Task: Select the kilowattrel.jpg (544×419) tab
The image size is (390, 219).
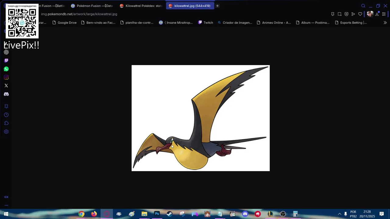Action: point(190,6)
